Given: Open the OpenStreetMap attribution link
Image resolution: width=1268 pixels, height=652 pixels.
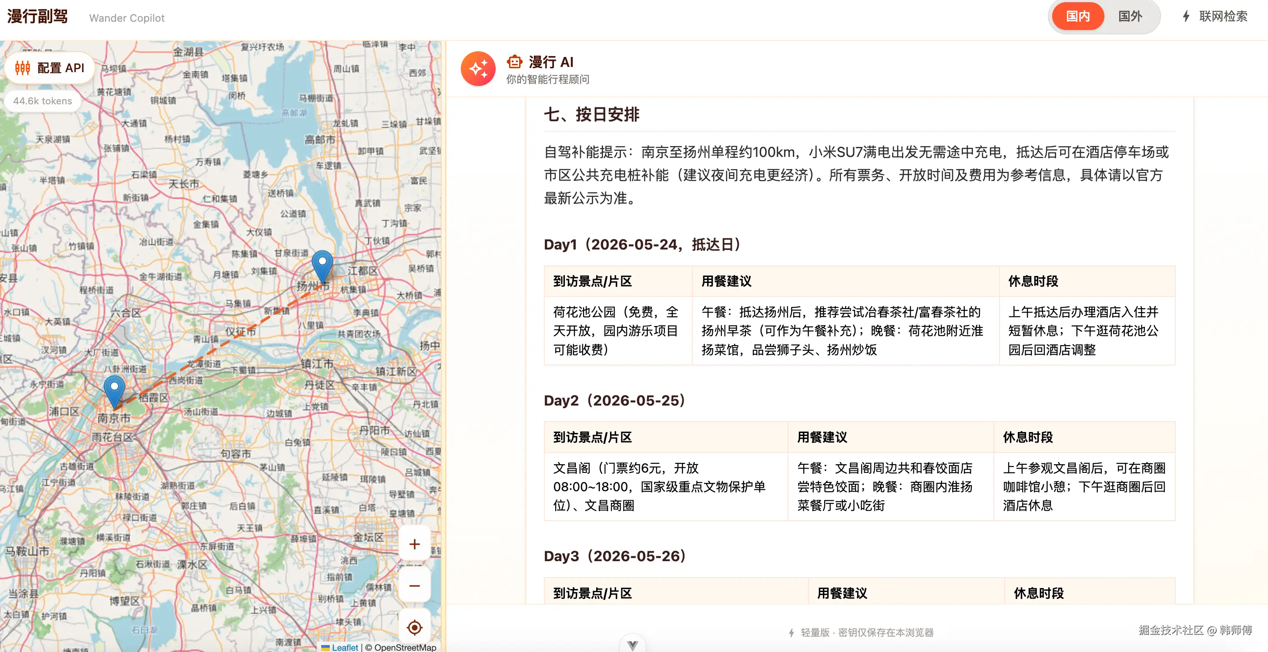Looking at the screenshot, I should (405, 647).
